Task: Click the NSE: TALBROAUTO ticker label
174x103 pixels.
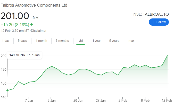Action: 151,14
